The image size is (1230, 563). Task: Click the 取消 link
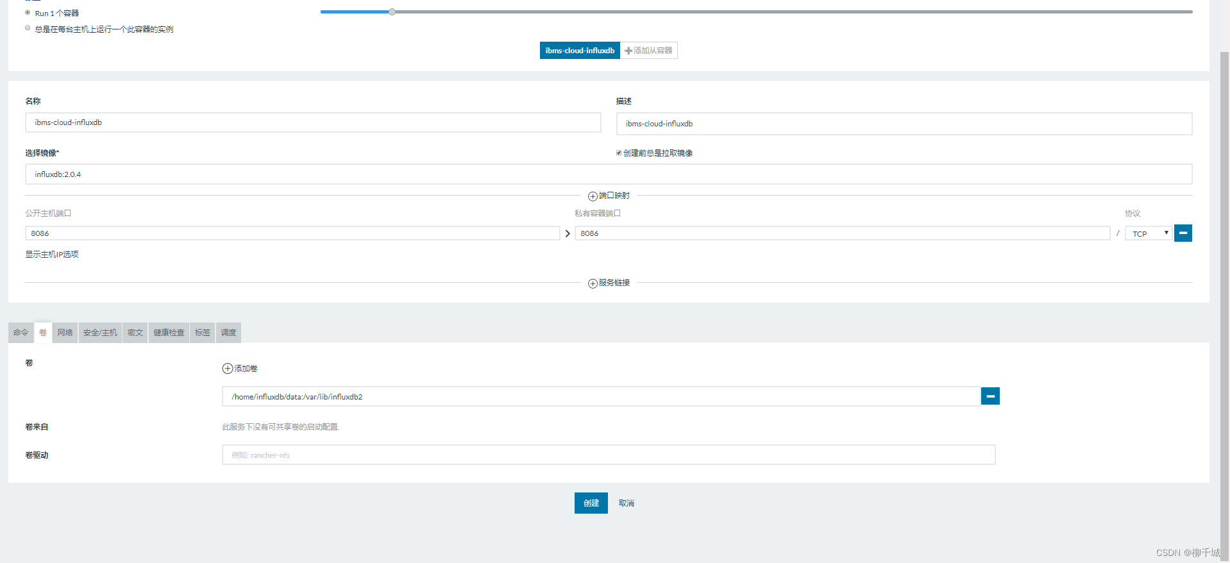coord(627,503)
